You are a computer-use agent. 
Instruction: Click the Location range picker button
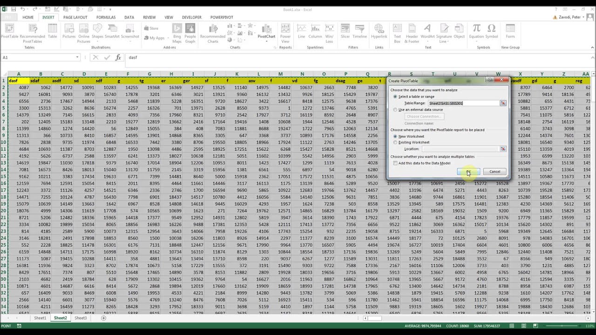click(503, 149)
